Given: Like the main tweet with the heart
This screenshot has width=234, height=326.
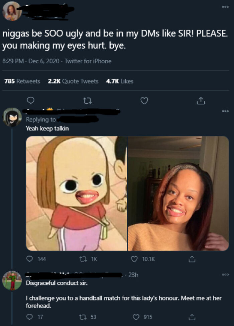Looking at the screenshot, I should tap(144, 101).
